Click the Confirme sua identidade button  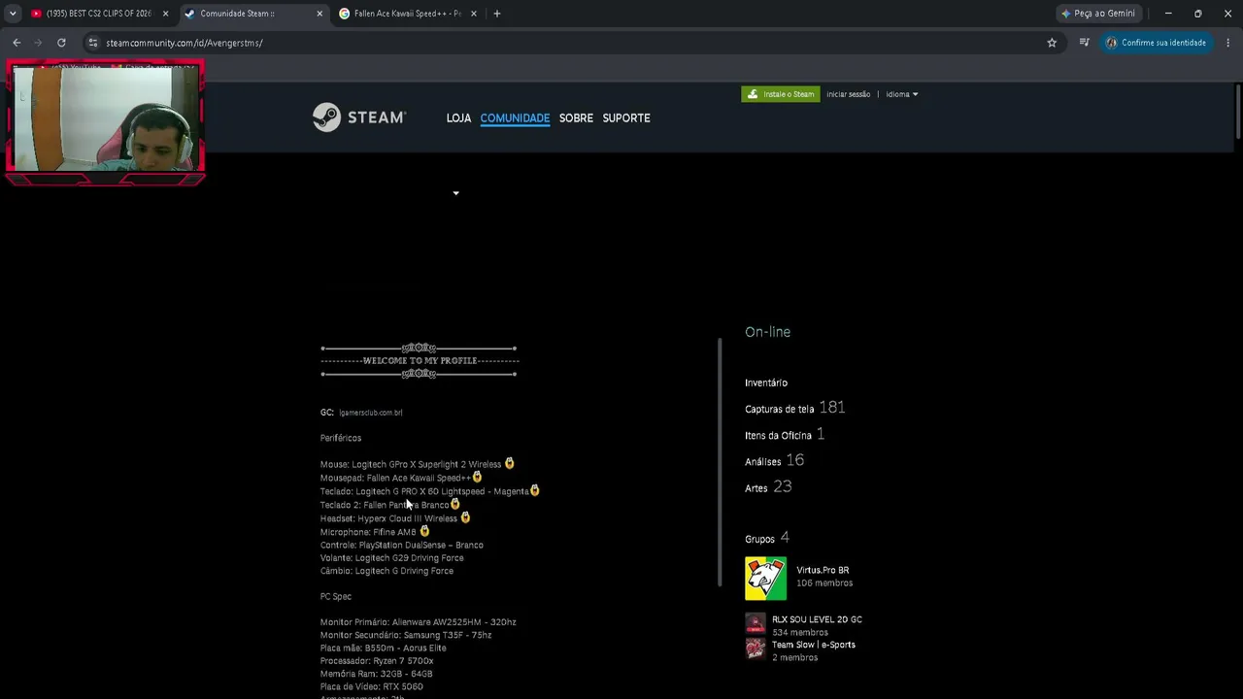click(x=1155, y=43)
